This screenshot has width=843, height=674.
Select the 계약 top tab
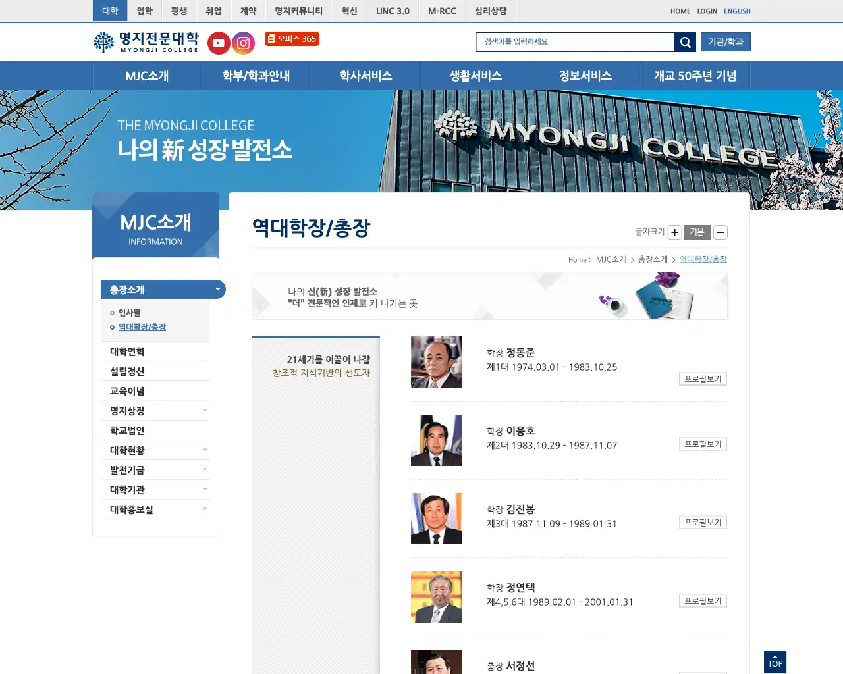click(248, 11)
